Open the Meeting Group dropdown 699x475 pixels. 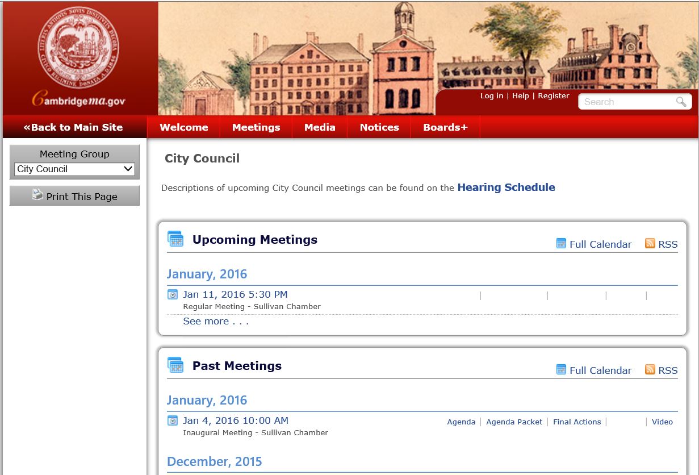click(x=74, y=169)
